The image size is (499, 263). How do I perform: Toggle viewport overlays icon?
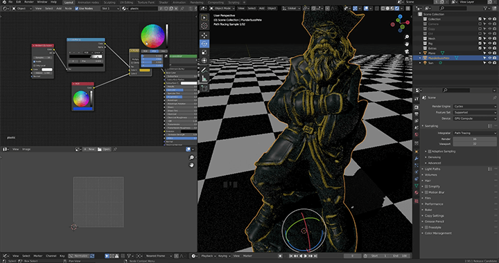click(x=367, y=8)
